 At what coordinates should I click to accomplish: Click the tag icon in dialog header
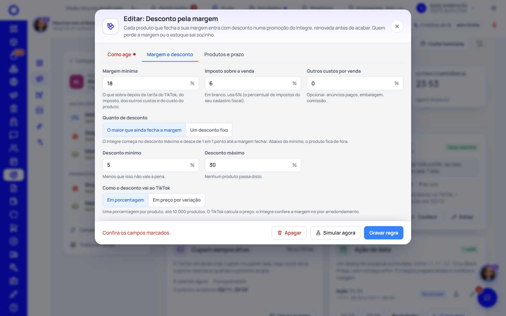(x=111, y=26)
